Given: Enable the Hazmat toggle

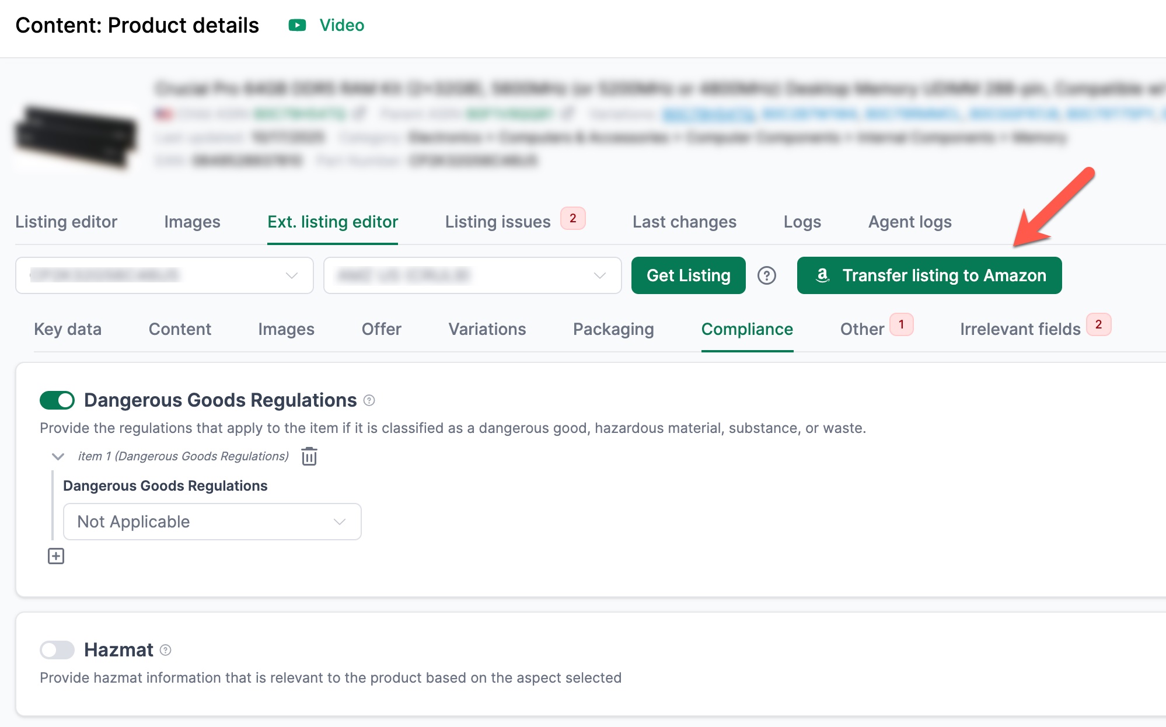Looking at the screenshot, I should click(x=57, y=650).
